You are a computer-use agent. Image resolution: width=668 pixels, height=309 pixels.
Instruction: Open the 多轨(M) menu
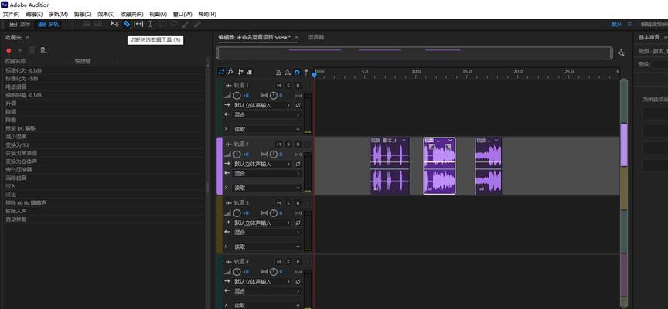(x=58, y=14)
